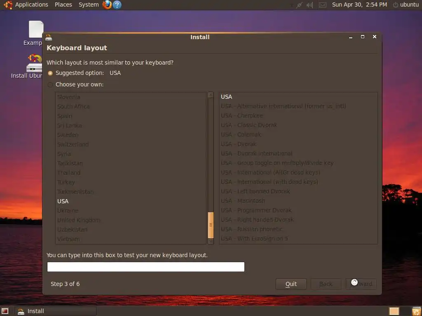The height and width of the screenshot is (316, 422).
Task: Open the network connection status icon
Action: [x=299, y=5]
